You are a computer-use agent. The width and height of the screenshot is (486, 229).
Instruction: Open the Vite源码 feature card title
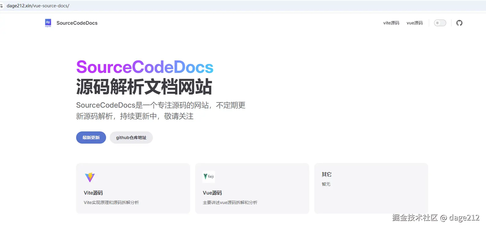93,193
